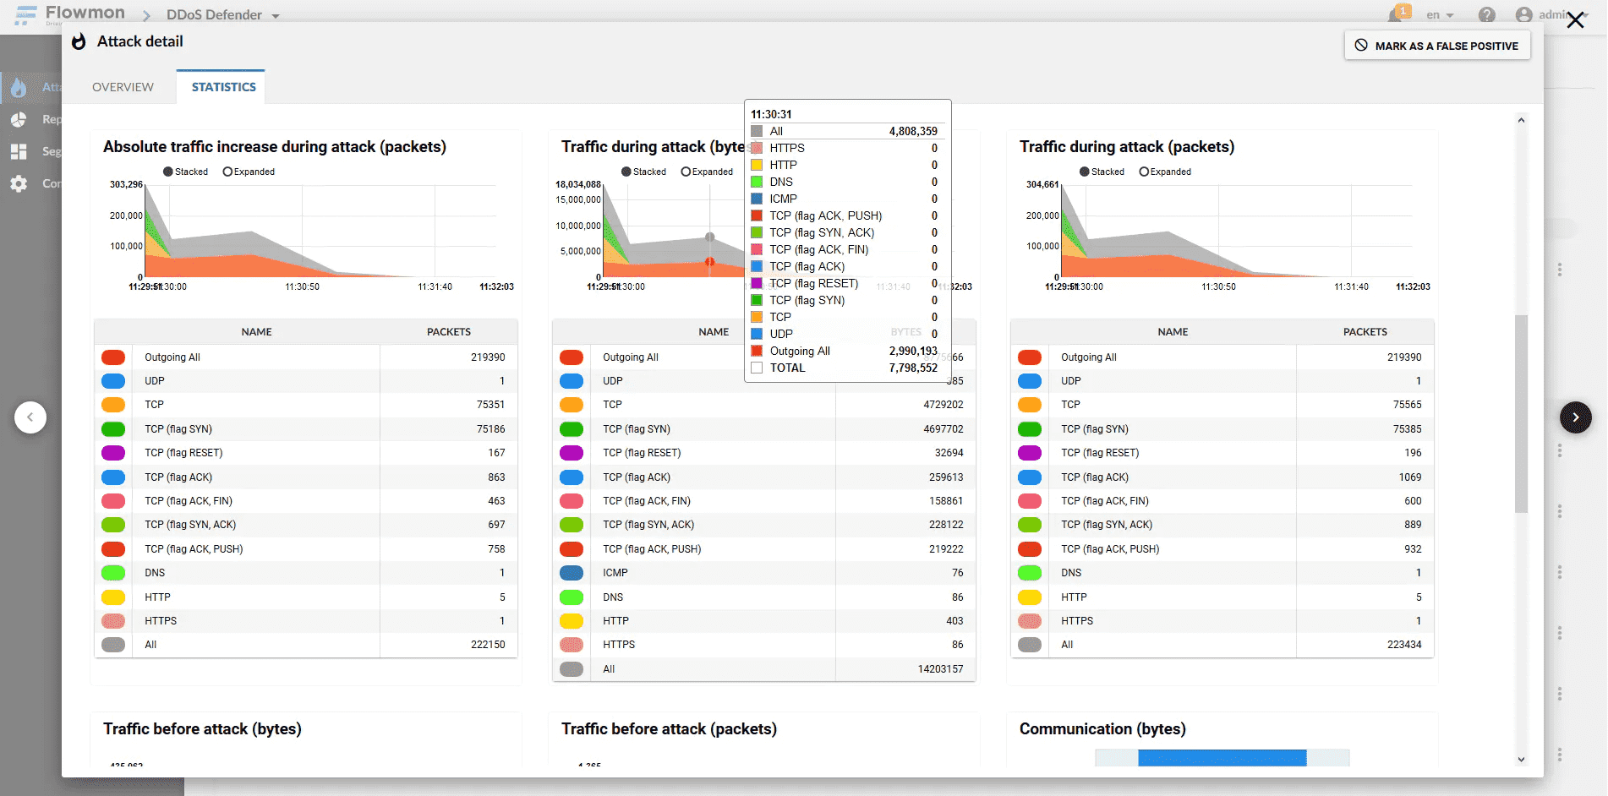The image size is (1608, 796).
Task: Click the flame Attack detail icon
Action: (x=79, y=41)
